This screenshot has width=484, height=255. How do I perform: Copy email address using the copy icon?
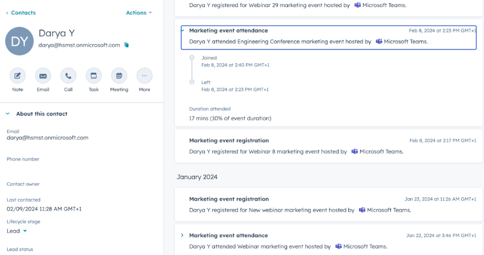point(127,45)
